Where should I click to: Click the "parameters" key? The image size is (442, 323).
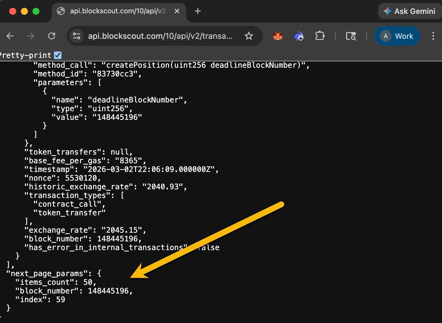click(61, 82)
